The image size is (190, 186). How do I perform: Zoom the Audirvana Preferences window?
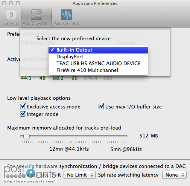click(18, 3)
